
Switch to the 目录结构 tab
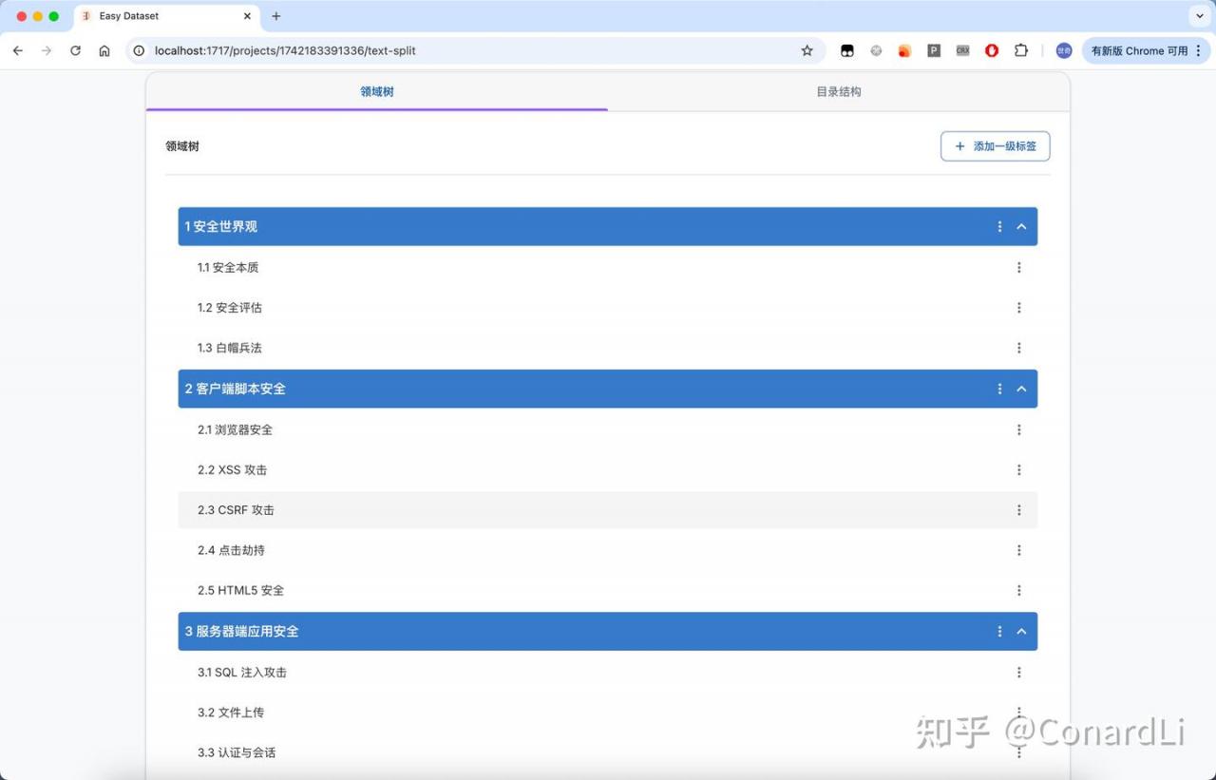(839, 92)
